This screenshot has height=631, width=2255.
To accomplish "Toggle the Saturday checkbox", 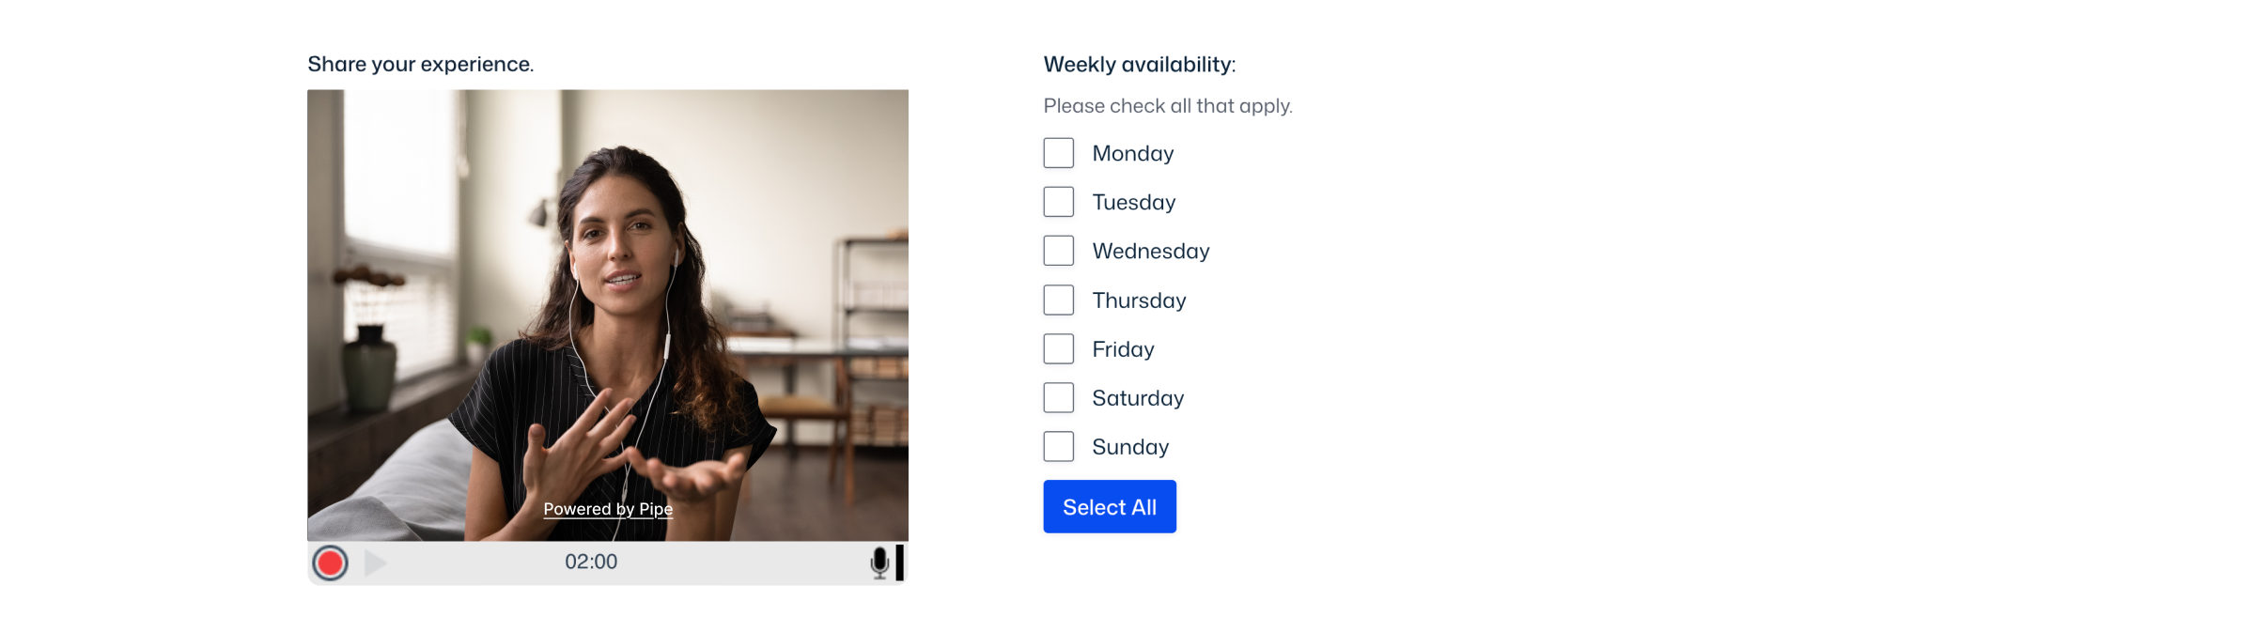I will pyautogui.click(x=1059, y=398).
